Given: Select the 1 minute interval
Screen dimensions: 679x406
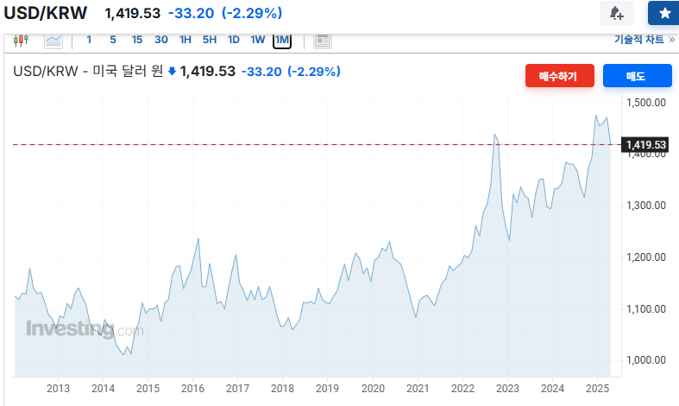Looking at the screenshot, I should click(x=89, y=40).
